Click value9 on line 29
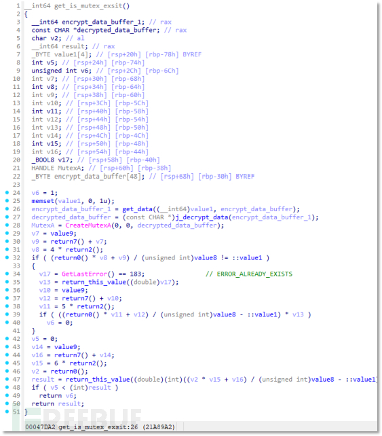Viewport: 382px width, 436px height. click(x=63, y=234)
